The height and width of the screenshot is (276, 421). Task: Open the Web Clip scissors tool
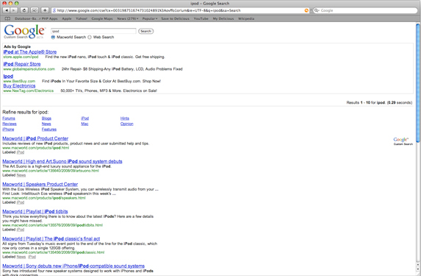pos(35,10)
